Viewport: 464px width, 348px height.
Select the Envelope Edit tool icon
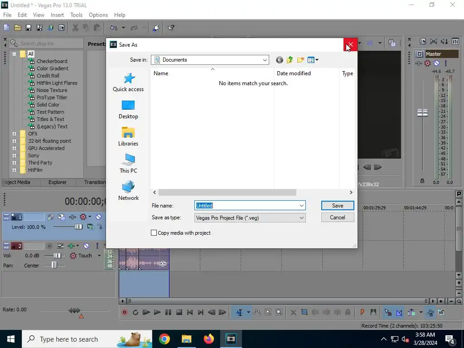(257, 313)
